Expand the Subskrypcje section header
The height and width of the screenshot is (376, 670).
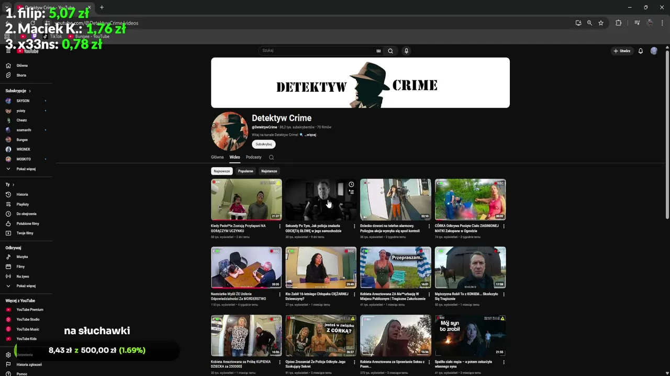click(x=18, y=91)
